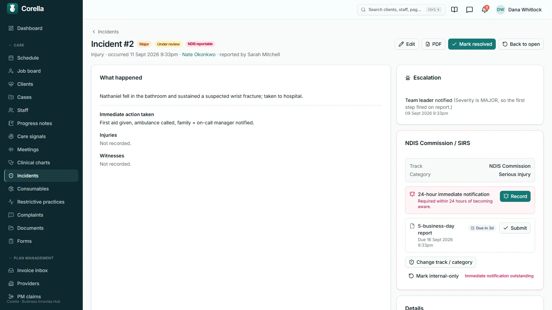Go back to Incidents list
Screen dimensions: 552x310
[105, 32]
